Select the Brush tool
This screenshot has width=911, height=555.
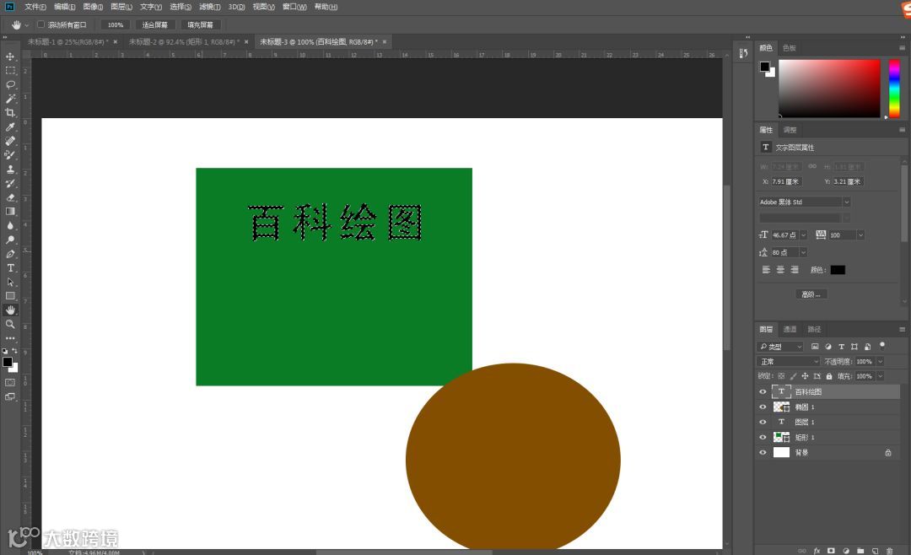pyautogui.click(x=10, y=155)
